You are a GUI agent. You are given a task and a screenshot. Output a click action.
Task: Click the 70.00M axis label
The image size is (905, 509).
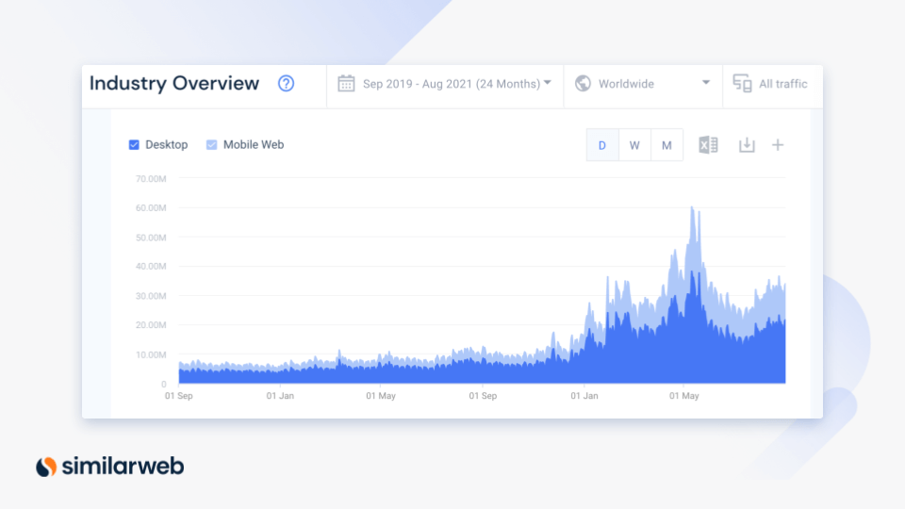(151, 179)
